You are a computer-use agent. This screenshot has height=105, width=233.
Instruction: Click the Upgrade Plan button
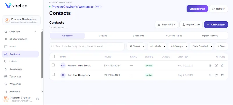(197, 9)
